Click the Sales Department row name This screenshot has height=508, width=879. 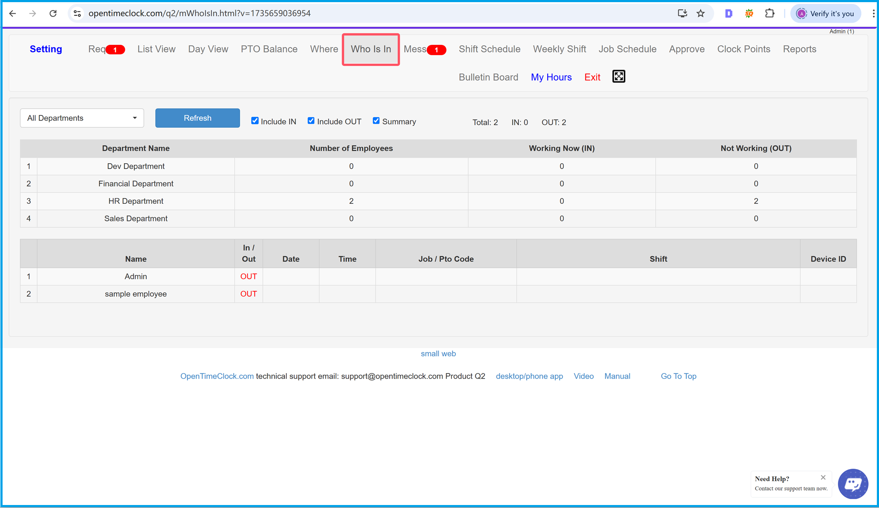click(x=136, y=219)
